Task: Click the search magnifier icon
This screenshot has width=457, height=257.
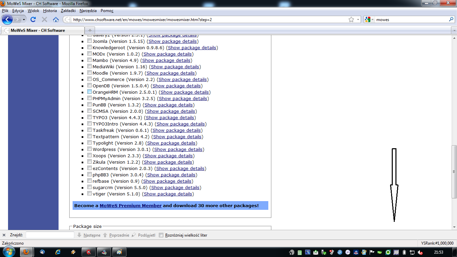Action: click(451, 19)
